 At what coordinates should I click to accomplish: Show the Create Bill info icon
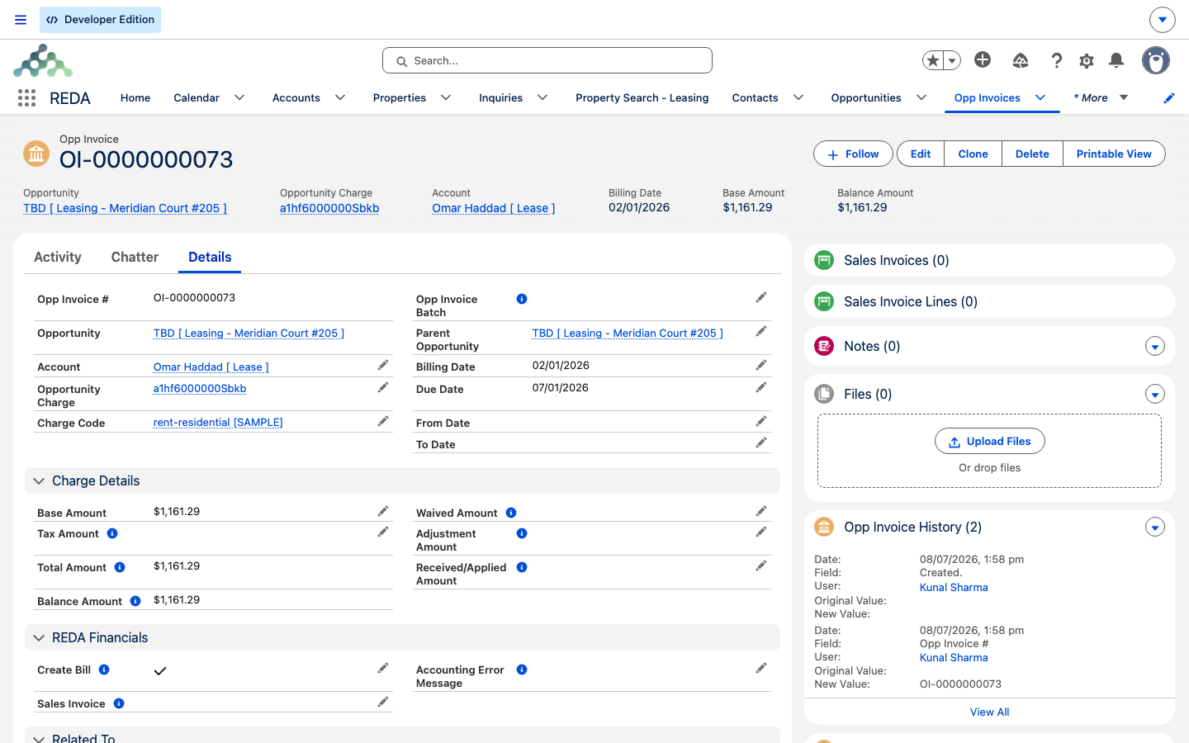tap(104, 670)
